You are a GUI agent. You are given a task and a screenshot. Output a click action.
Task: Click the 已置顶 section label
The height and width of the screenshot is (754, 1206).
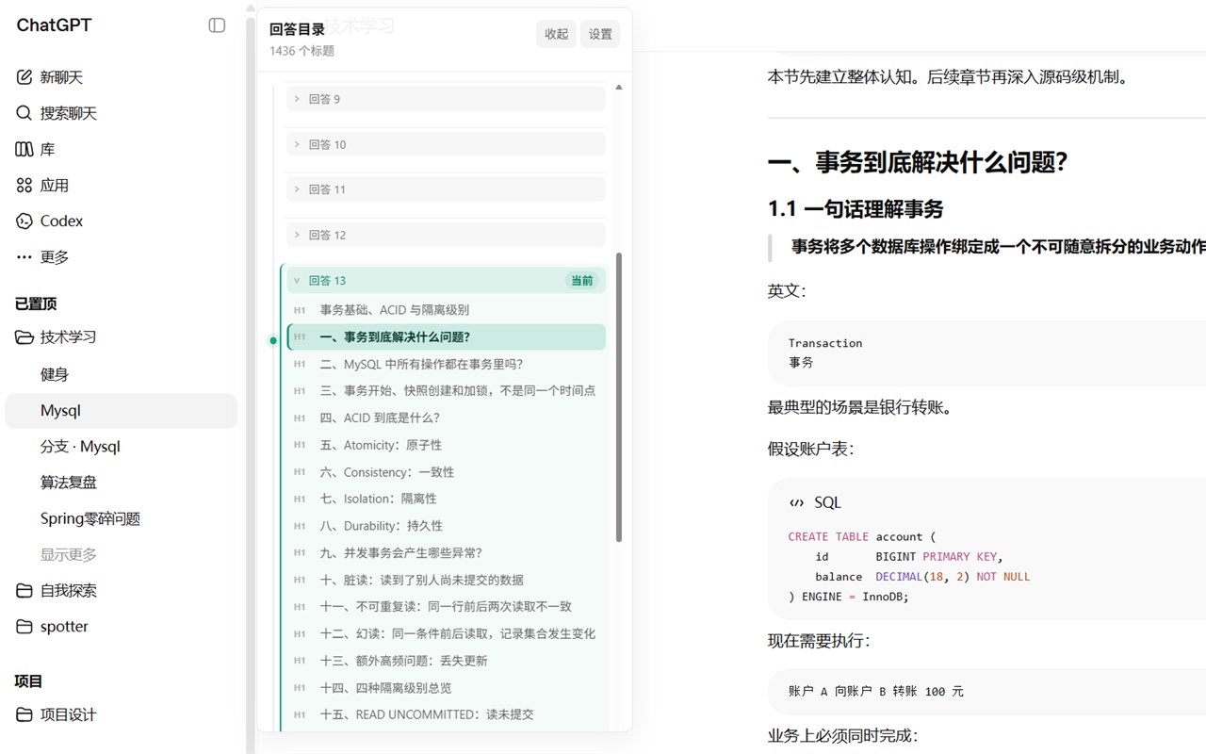pos(36,303)
